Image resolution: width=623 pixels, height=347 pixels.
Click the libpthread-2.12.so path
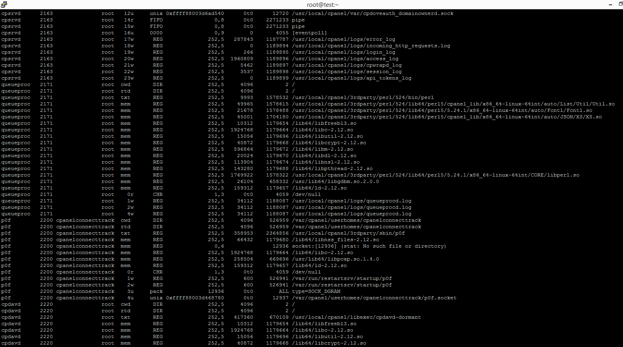(332, 168)
